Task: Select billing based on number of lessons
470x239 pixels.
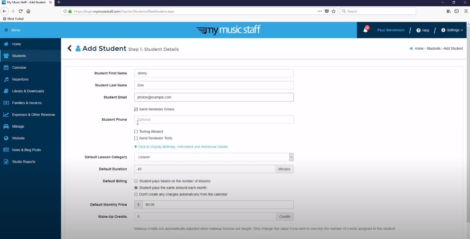Action: (136, 181)
